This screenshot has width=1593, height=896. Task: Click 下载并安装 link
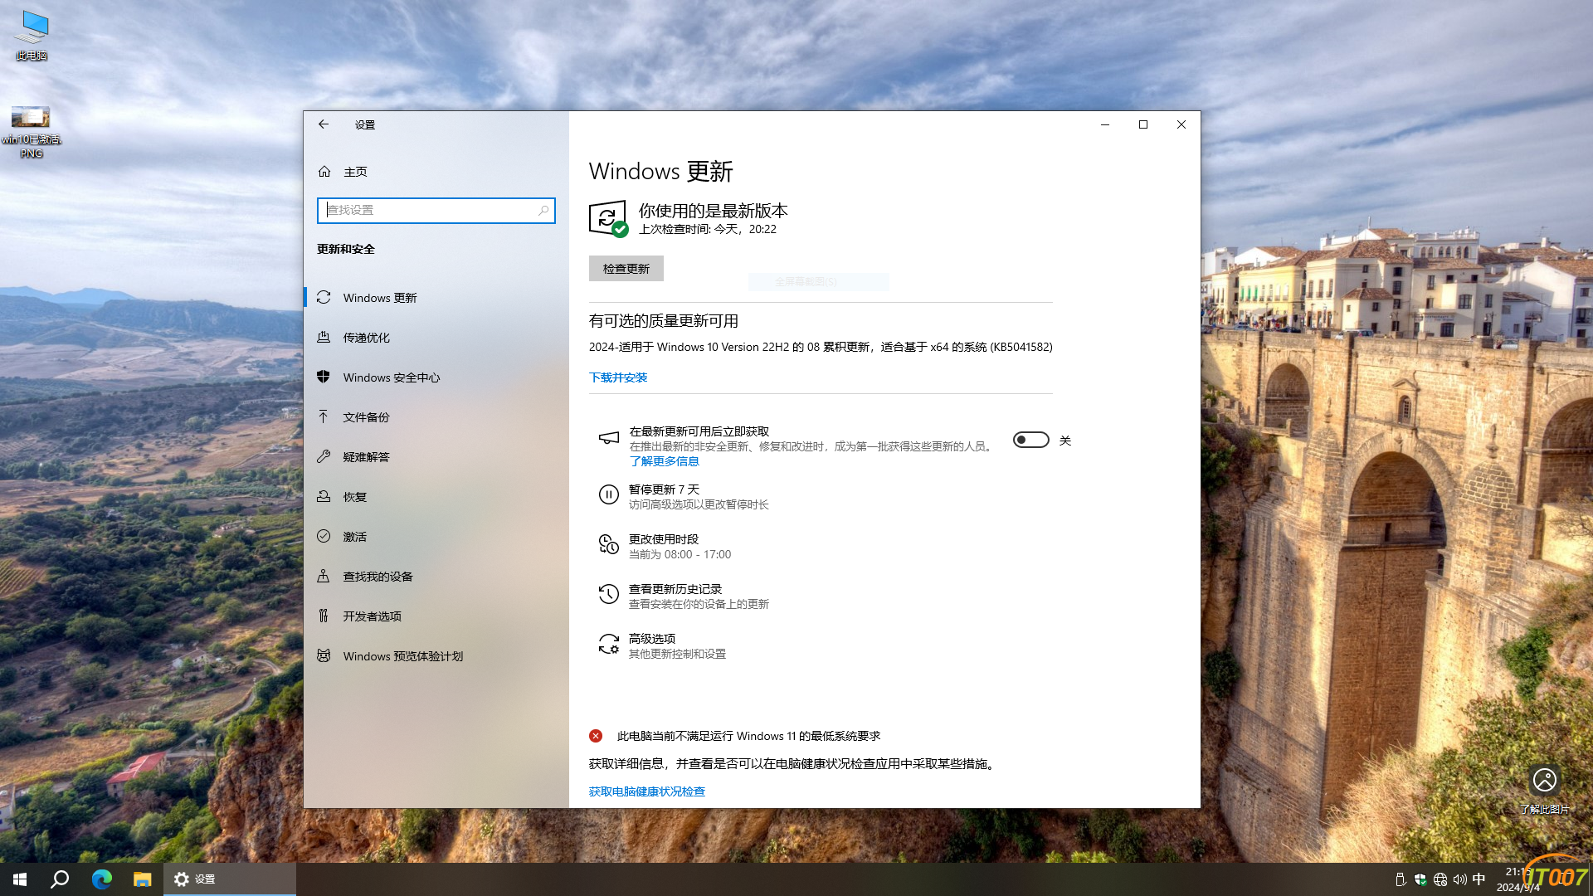pyautogui.click(x=618, y=377)
